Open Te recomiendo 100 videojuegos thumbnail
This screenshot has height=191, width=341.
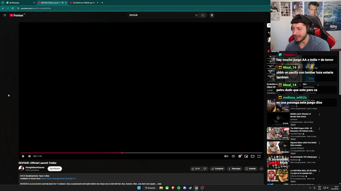(x=278, y=162)
